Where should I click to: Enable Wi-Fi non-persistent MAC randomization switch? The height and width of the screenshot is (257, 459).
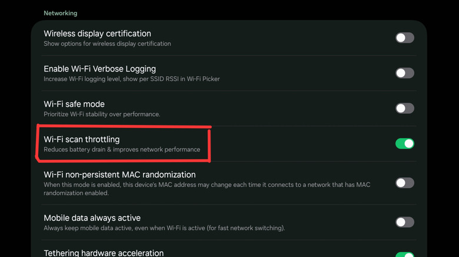pos(404,182)
